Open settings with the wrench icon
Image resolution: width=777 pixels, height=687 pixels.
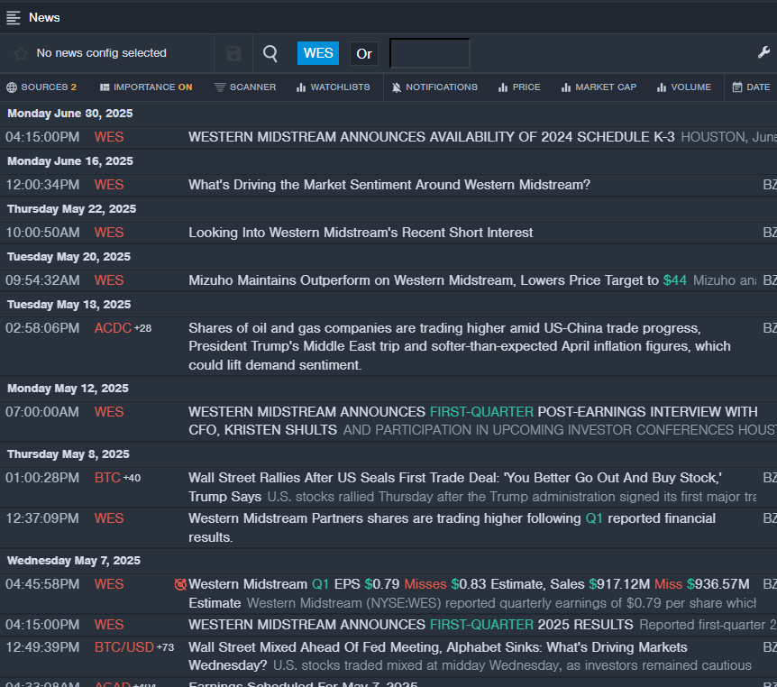click(763, 52)
